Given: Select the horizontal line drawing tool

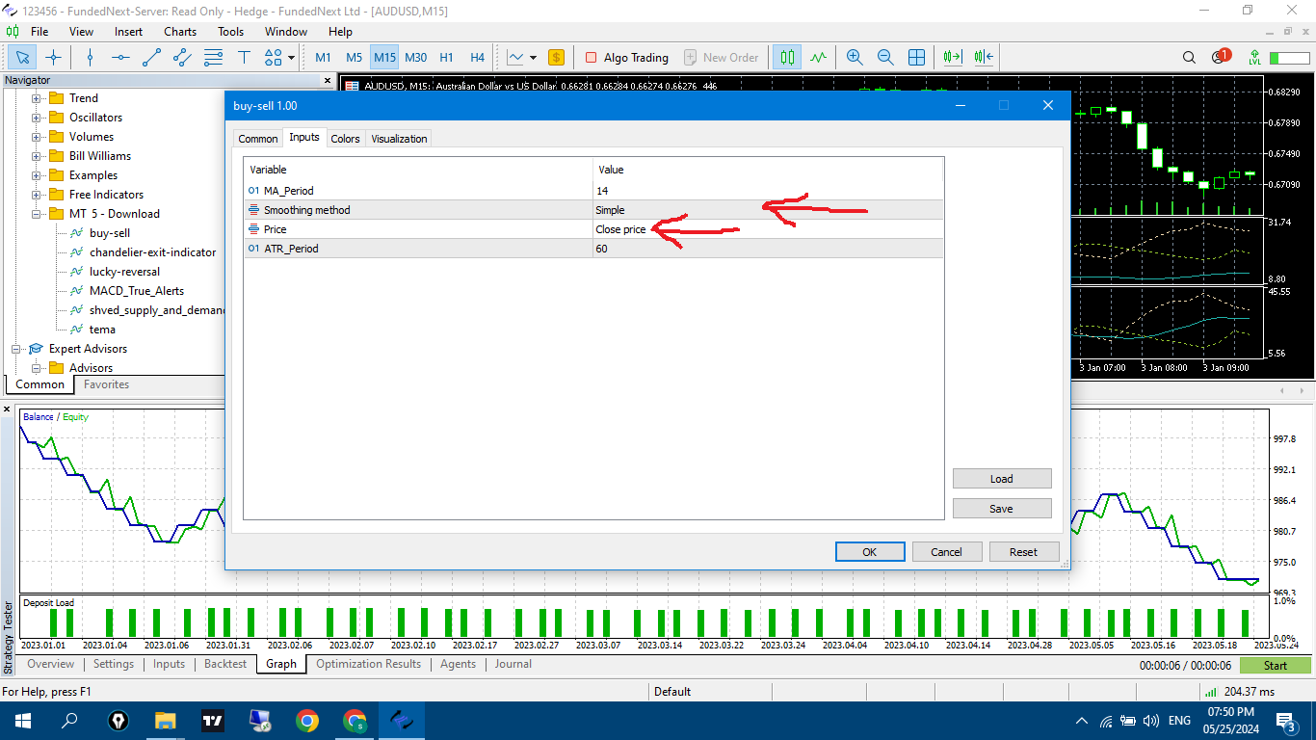Looking at the screenshot, I should click(120, 57).
